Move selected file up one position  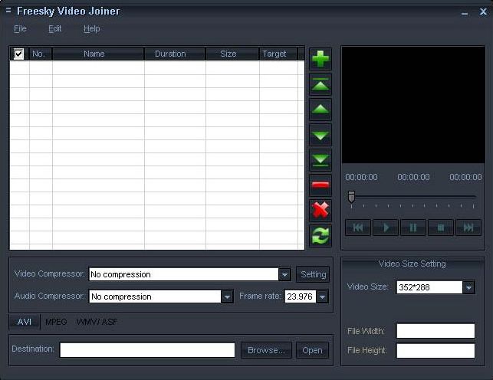point(320,110)
